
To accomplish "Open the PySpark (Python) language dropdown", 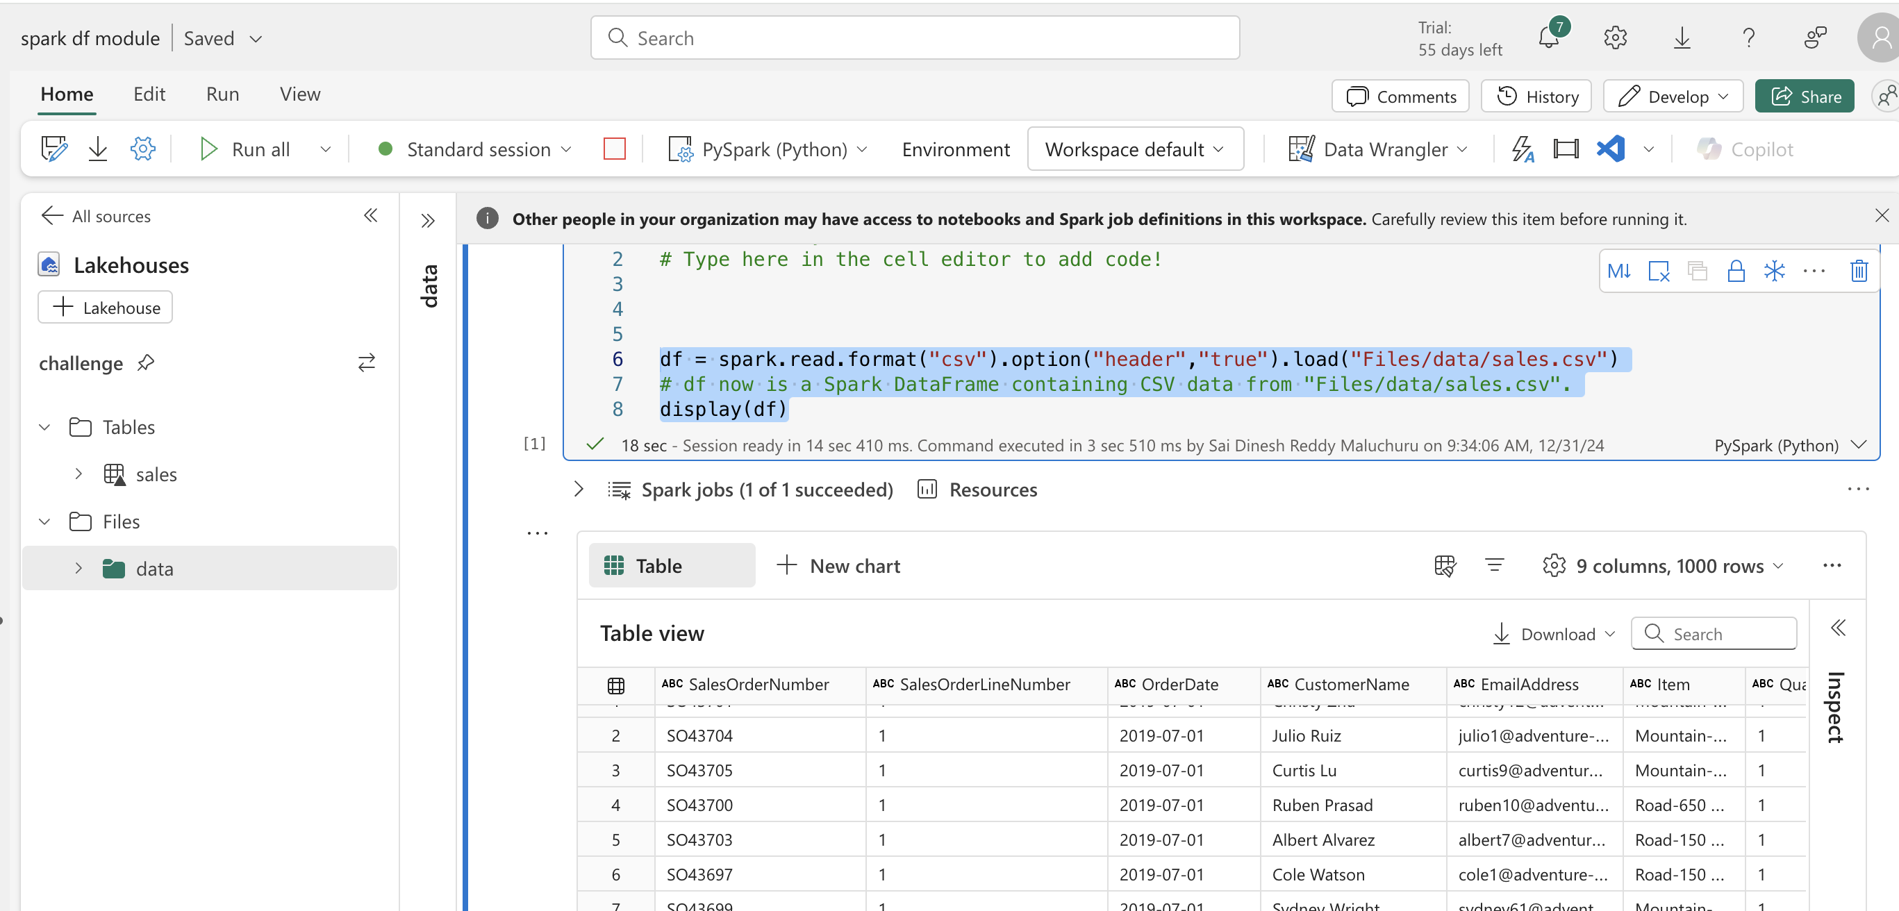I will pyautogui.click(x=862, y=149).
